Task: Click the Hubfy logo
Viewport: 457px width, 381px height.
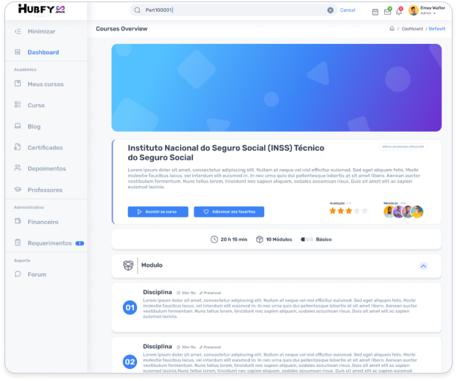Action: point(42,9)
